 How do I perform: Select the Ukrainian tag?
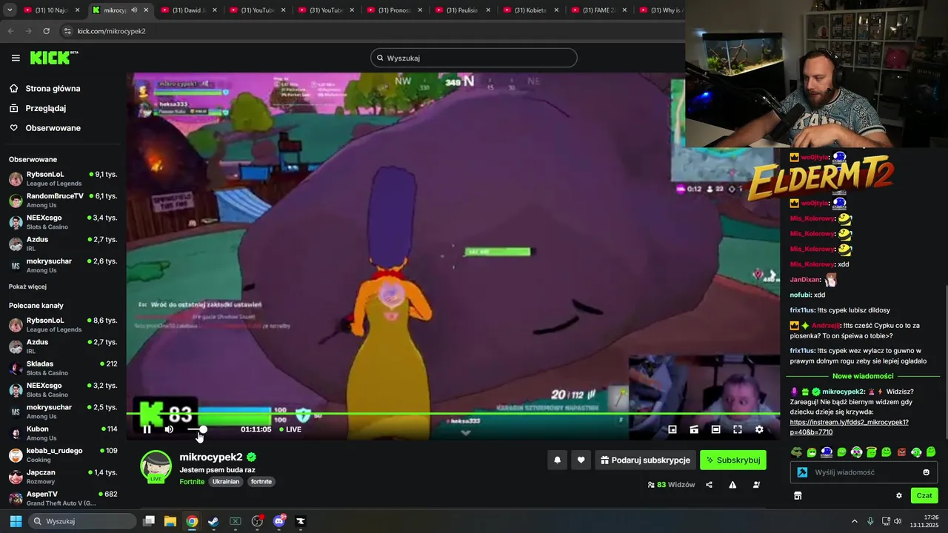pyautogui.click(x=226, y=482)
